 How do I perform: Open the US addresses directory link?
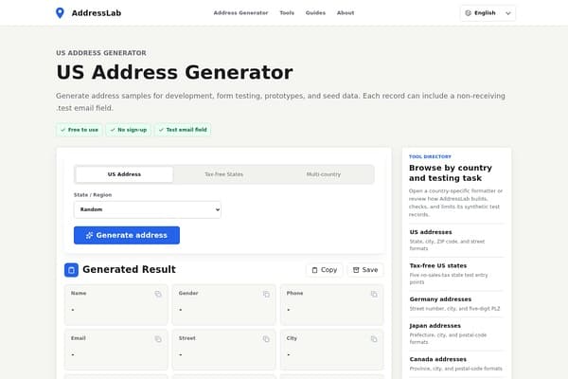456,240
